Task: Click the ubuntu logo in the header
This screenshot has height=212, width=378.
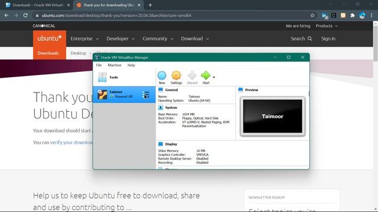Action: (x=50, y=38)
